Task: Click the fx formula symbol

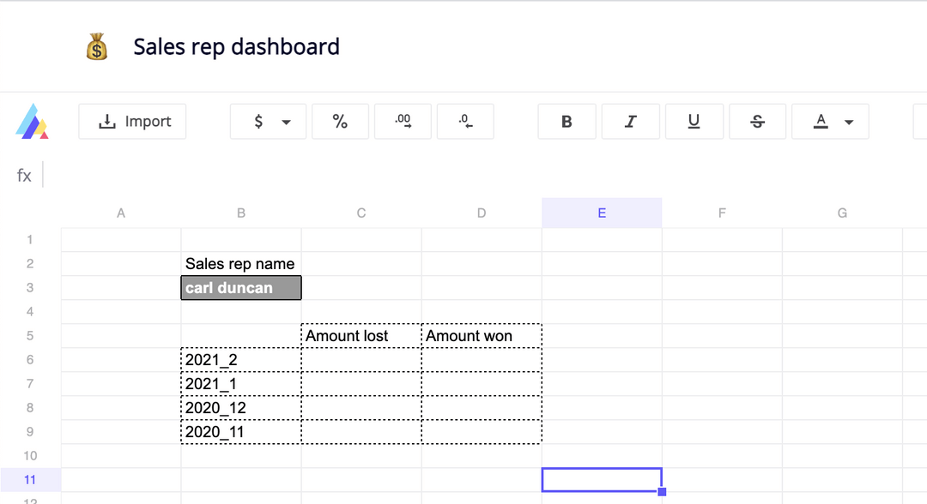Action: 23,175
